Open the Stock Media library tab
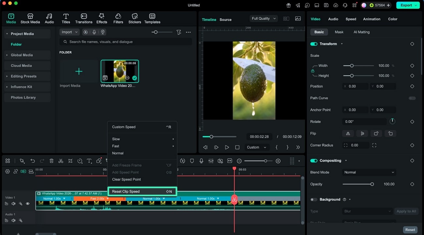Viewport: 424px width, 235px height. [x=30, y=19]
